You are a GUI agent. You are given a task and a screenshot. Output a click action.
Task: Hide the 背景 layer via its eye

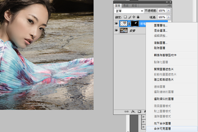pyautogui.click(x=116, y=30)
